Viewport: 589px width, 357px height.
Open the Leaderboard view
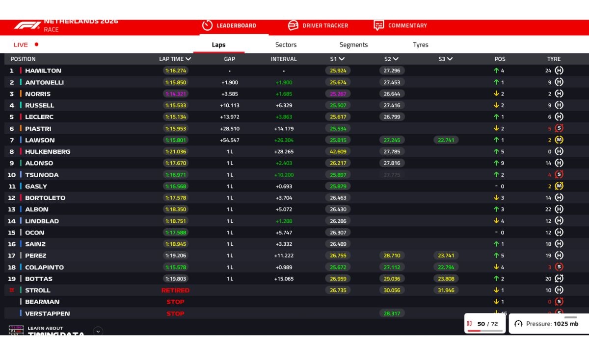pyautogui.click(x=229, y=25)
